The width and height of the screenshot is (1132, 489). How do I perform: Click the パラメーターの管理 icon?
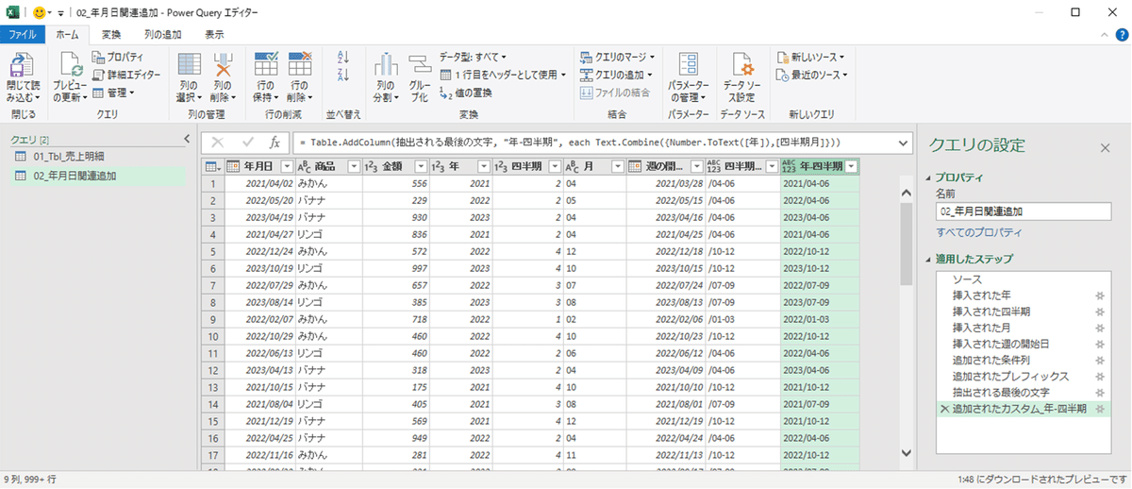(690, 64)
